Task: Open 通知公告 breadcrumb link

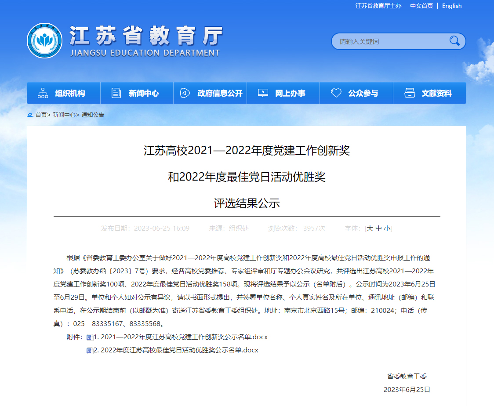Action: [x=93, y=115]
